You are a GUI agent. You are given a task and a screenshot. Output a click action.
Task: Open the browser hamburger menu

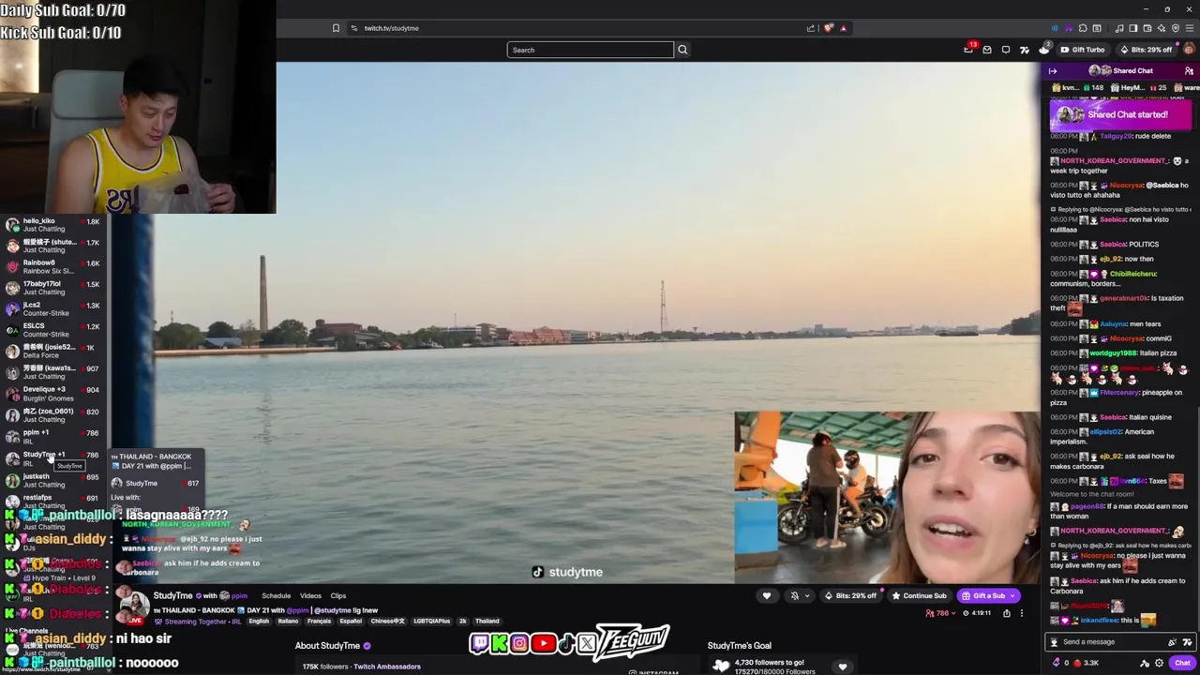[x=1190, y=28]
